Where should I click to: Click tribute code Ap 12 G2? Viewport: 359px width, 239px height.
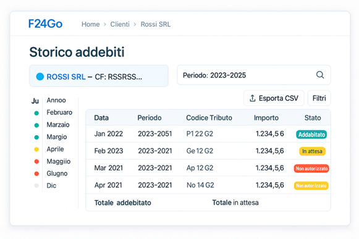point(200,168)
